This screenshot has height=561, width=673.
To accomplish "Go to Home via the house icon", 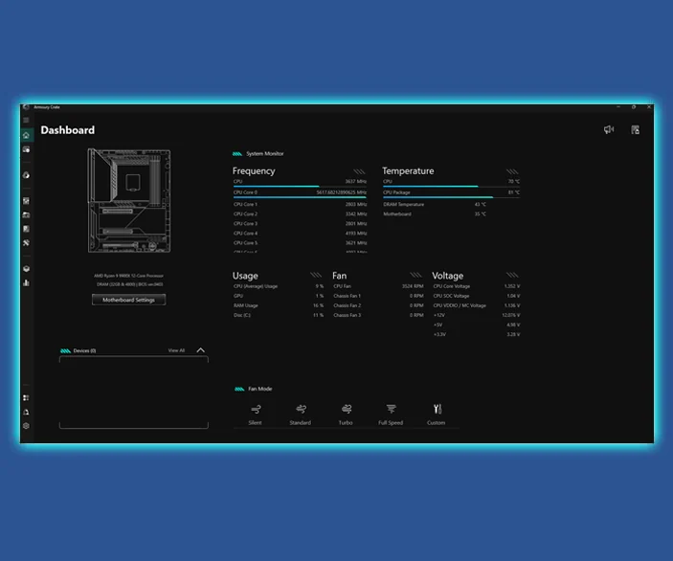I will pos(26,135).
